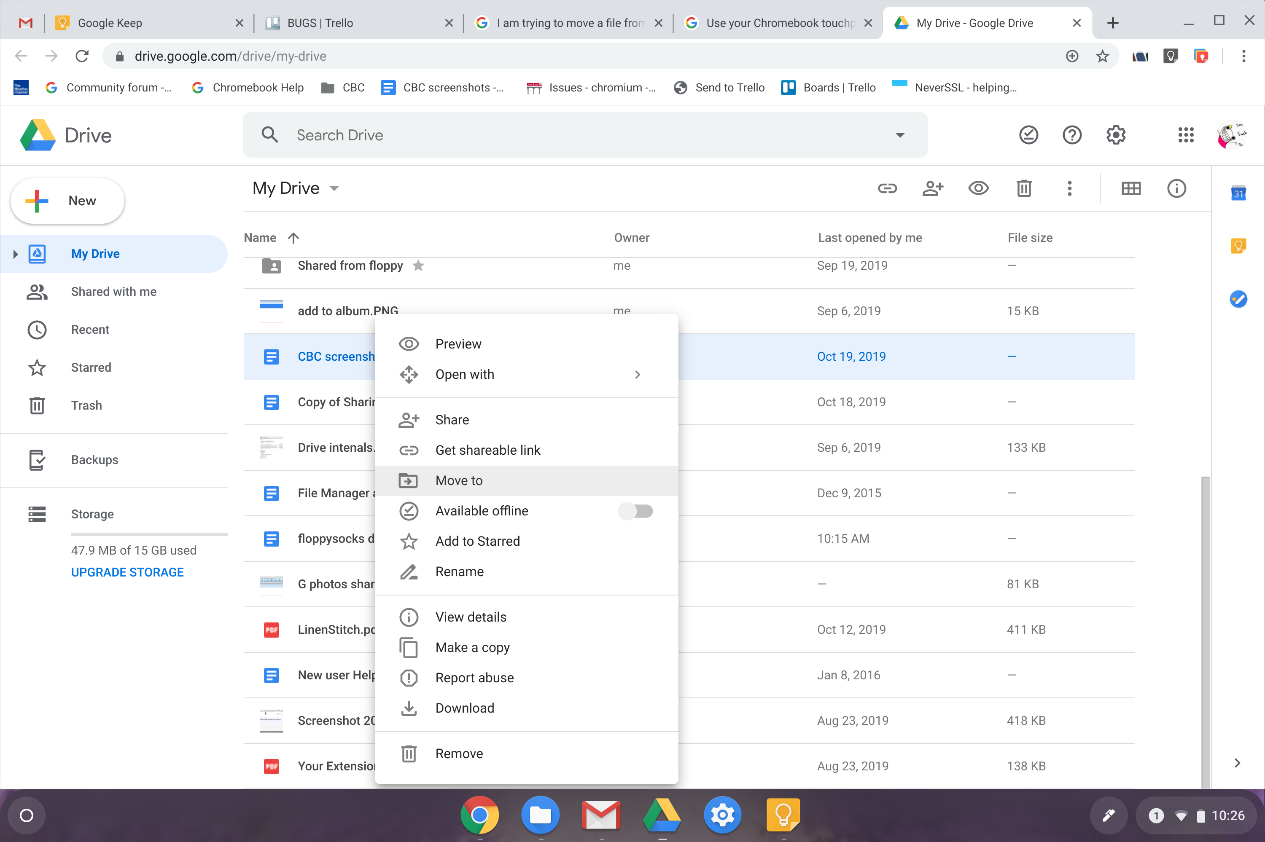
Task: Click the grid view icon
Action: 1132,188
